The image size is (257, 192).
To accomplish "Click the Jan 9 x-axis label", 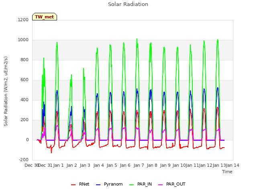I will point(165,165).
